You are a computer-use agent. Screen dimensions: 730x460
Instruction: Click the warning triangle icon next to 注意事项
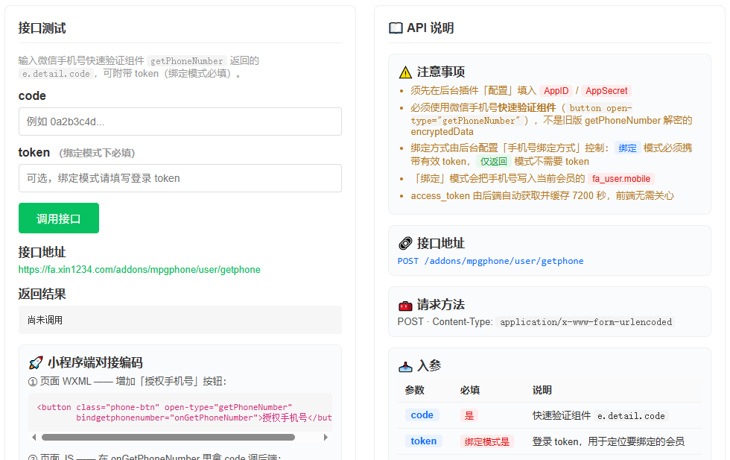click(405, 72)
